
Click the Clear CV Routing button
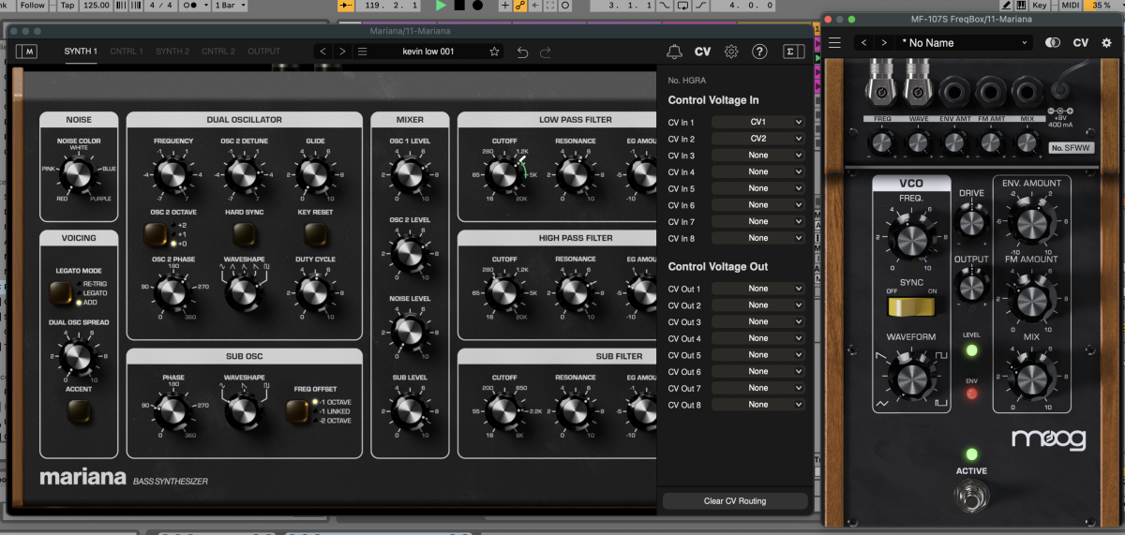pos(735,501)
